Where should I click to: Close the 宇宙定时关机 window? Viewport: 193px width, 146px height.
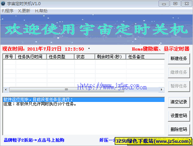point(187,4)
